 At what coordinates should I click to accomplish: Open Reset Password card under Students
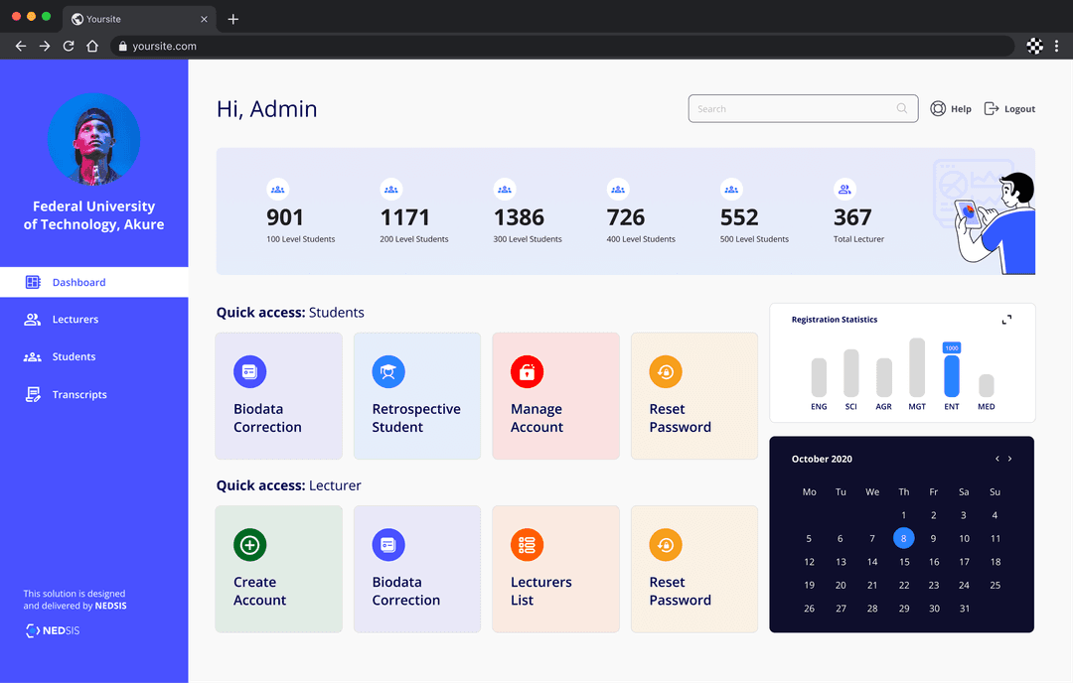693,396
